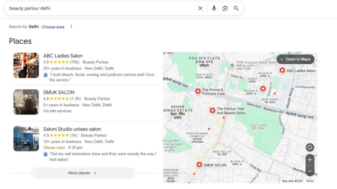Open the Open in Maps button

[295, 59]
